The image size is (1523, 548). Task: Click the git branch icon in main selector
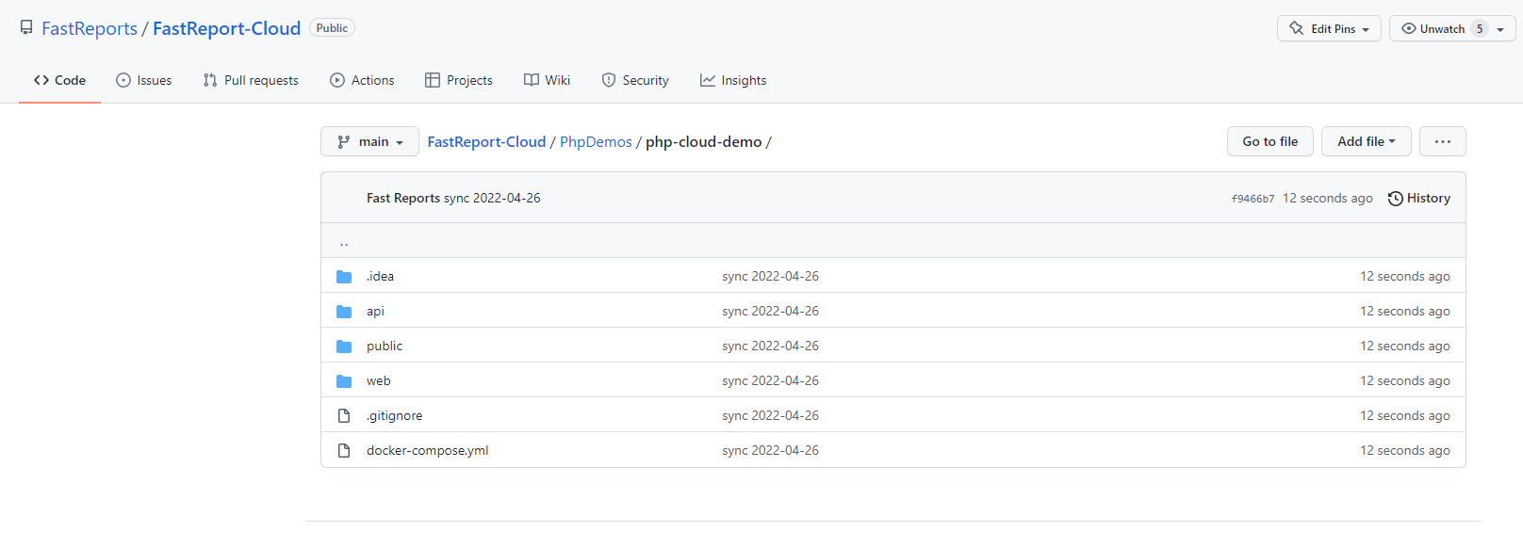coord(344,141)
